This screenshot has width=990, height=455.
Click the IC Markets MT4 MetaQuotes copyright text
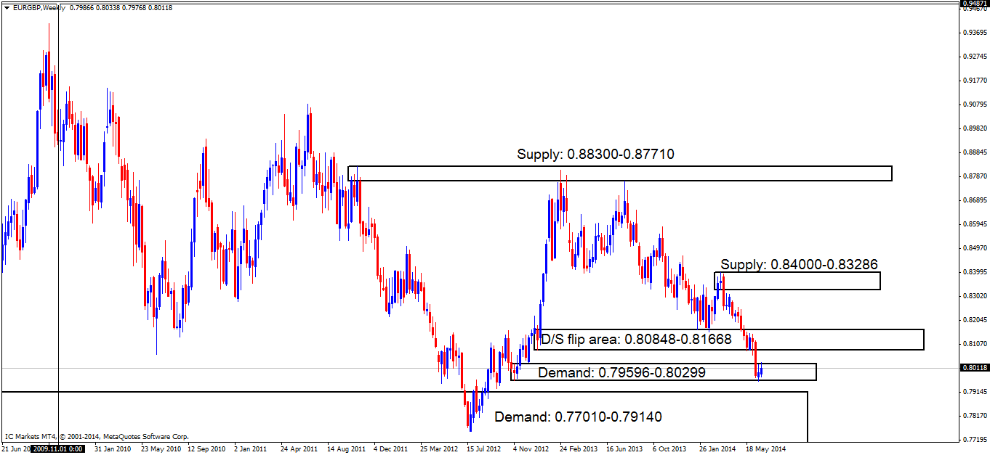tap(97, 437)
